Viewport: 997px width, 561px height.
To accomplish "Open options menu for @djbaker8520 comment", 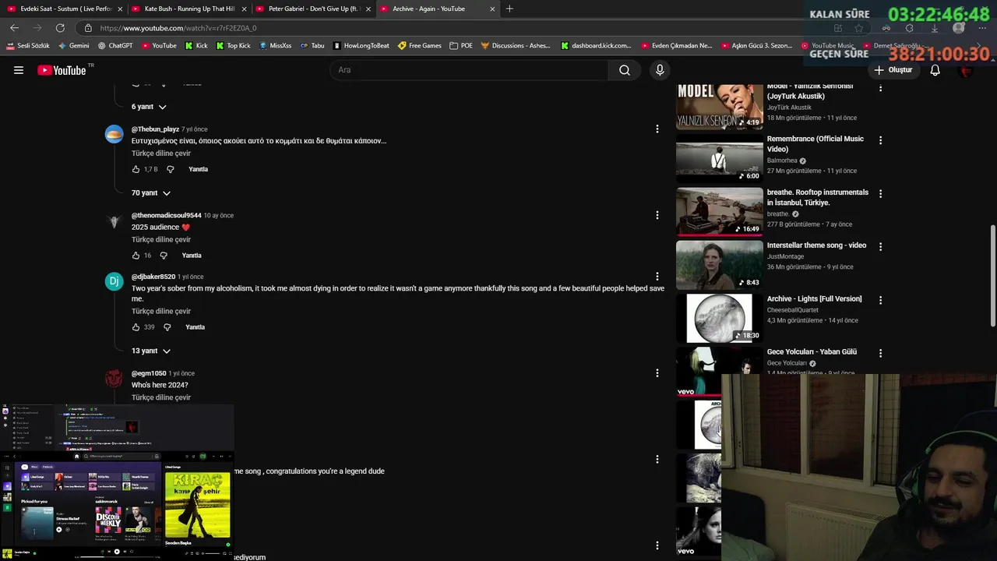I will [657, 277].
